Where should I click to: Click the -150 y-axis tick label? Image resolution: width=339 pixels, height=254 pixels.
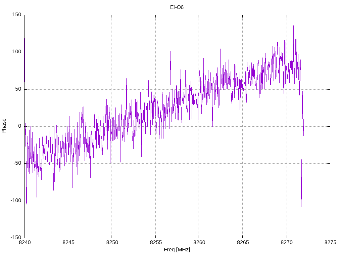16,237
